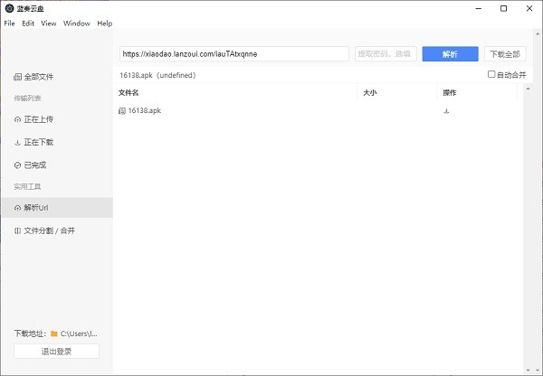Click the download icon for 16138.apk

pyautogui.click(x=446, y=111)
